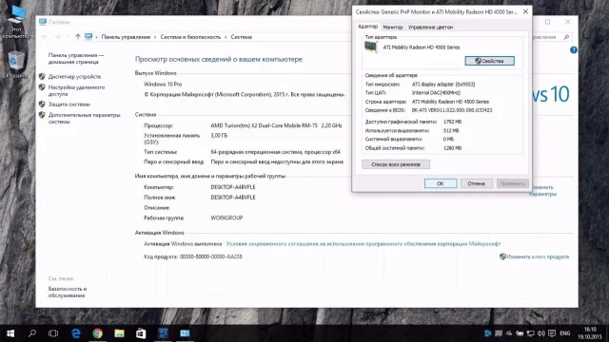
Task: Open the blue swirl tray icon
Action: [488, 333]
